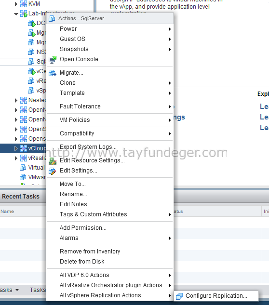Switch to the Tasks tab at the bottom

[x=38, y=290]
